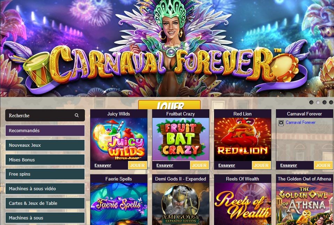Open the Reels Of Wealth thumbnail
Screen dimensions: 334x225
(x=242, y=204)
